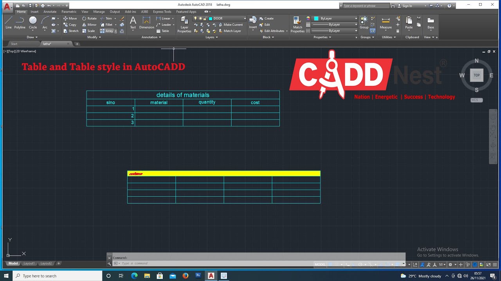Switch to the Start file tab
The width and height of the screenshot is (501, 281).
14,44
